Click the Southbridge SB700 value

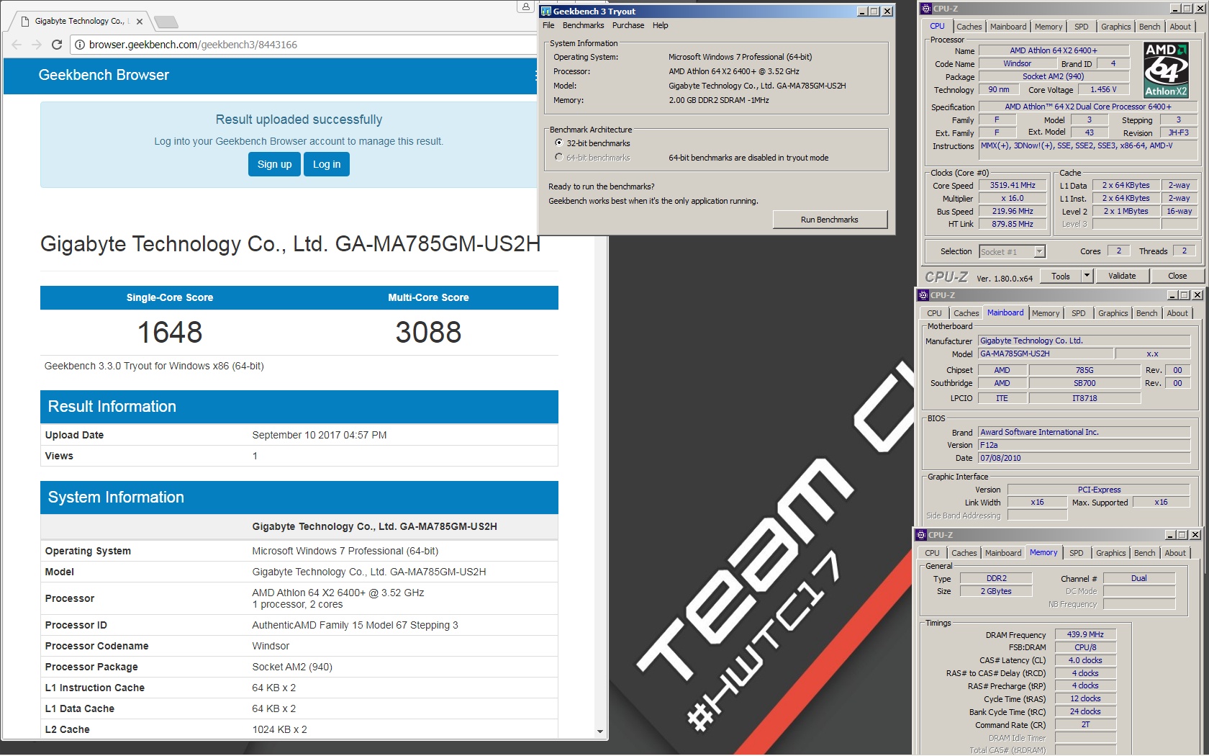[1085, 383]
